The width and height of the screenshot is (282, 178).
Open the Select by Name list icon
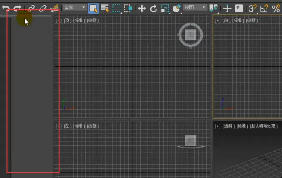[x=105, y=8]
